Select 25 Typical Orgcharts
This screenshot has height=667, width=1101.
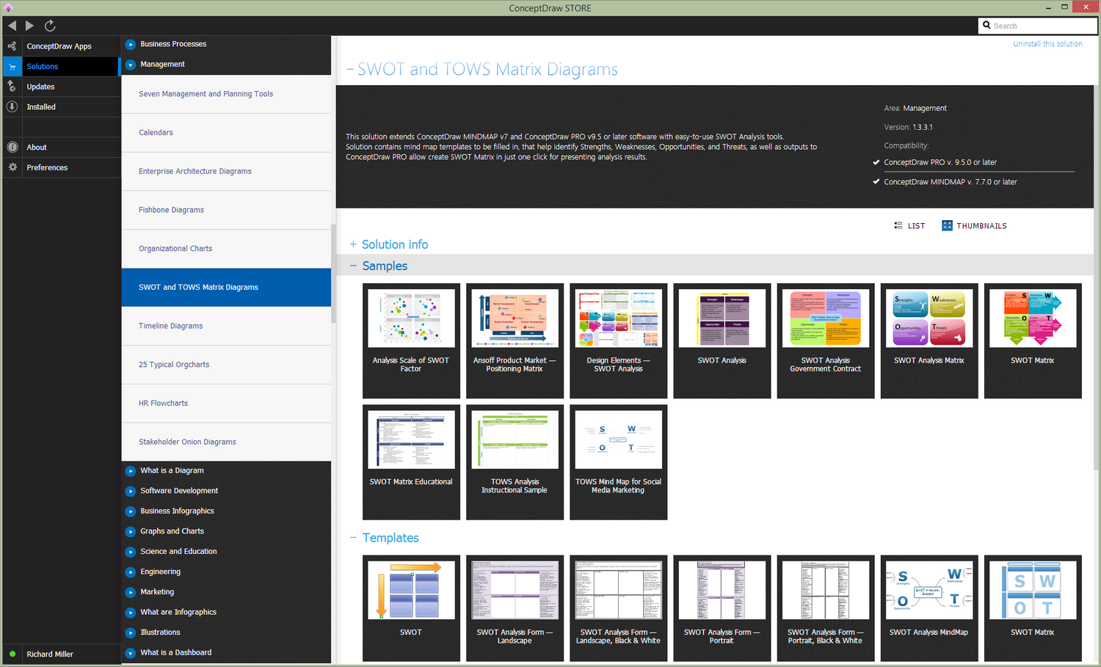coord(226,365)
